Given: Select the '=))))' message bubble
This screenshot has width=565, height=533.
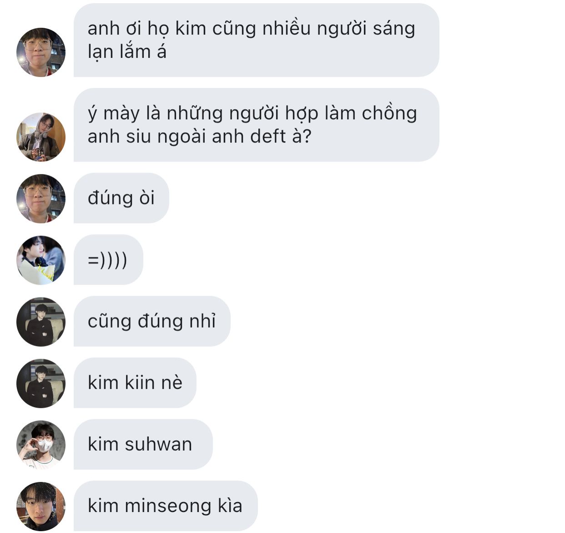Looking at the screenshot, I should [x=108, y=260].
